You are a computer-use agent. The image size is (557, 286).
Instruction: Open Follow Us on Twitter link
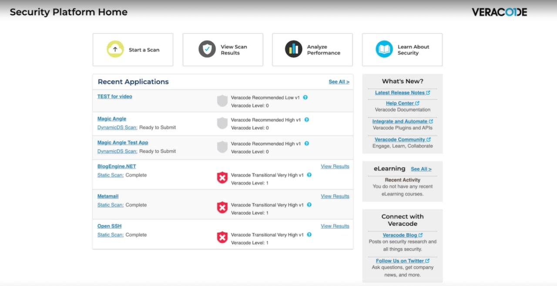(x=400, y=261)
